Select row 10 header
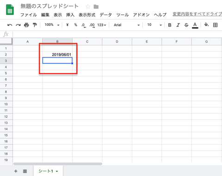The width and height of the screenshot is (222, 176). coord(6,104)
